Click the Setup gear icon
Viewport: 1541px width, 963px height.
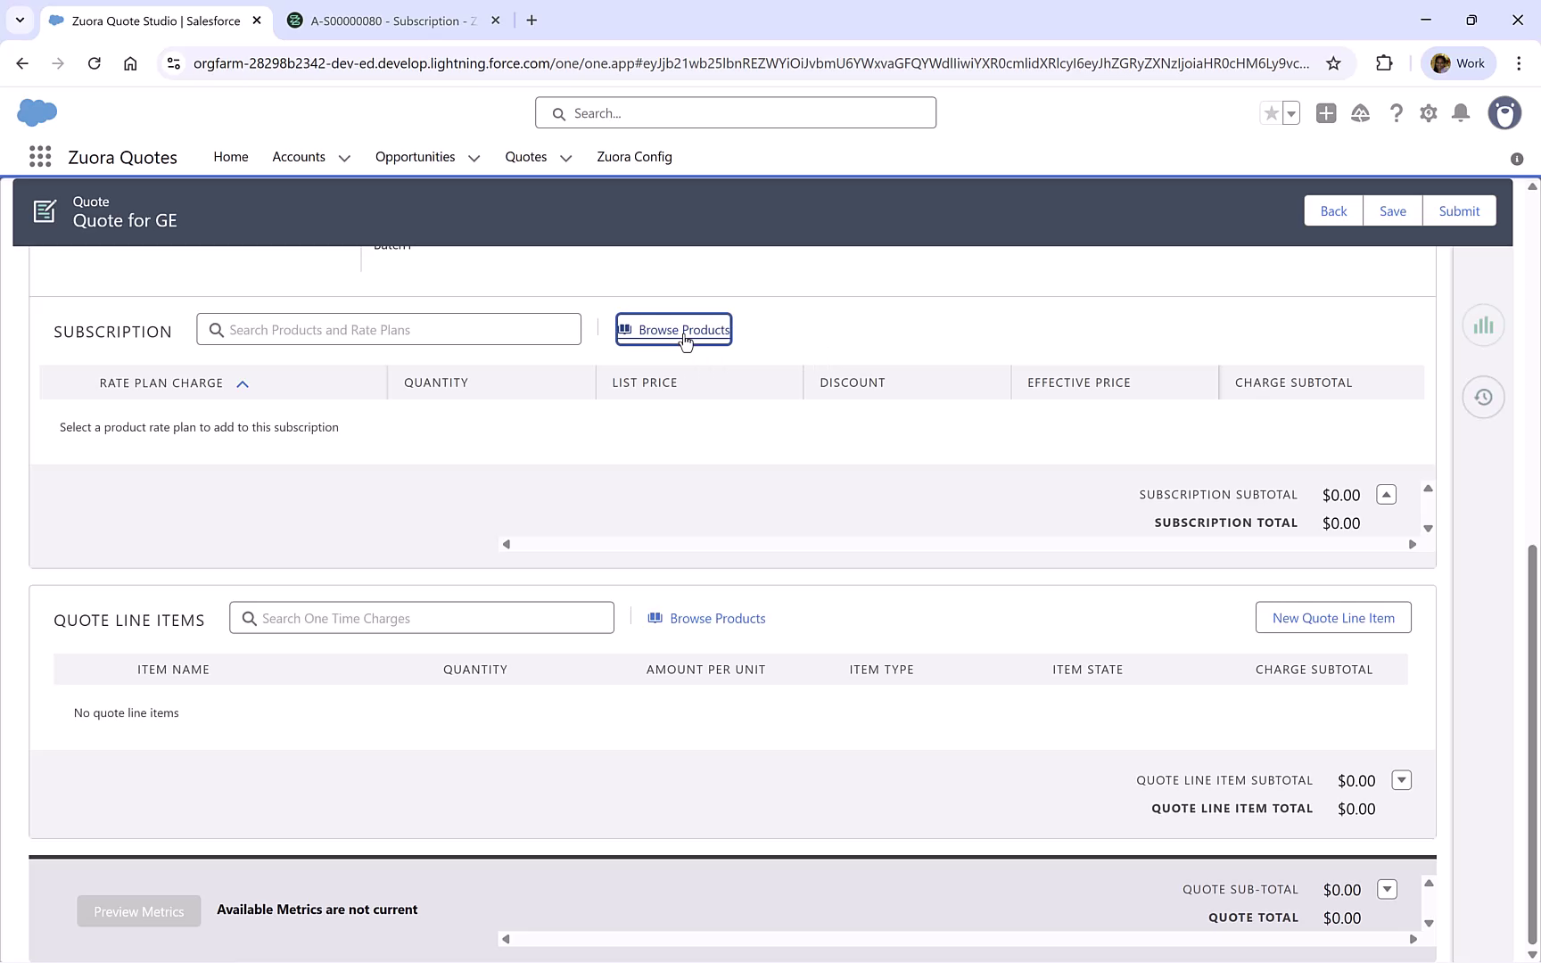[x=1428, y=113]
